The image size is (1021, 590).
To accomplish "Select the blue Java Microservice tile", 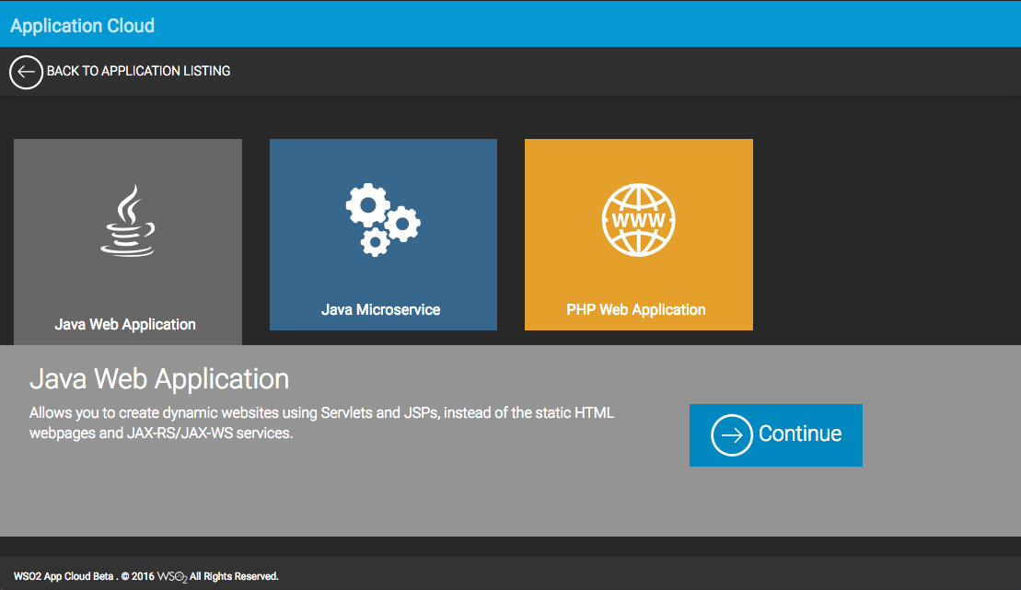I will click(383, 267).
